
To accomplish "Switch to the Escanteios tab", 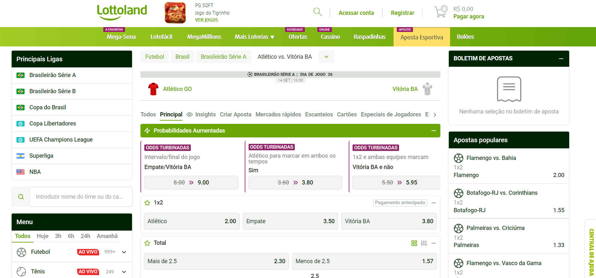I will (319, 114).
